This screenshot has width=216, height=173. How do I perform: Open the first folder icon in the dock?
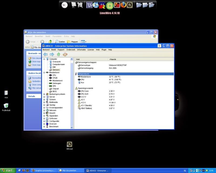pyautogui.click(x=139, y=5)
